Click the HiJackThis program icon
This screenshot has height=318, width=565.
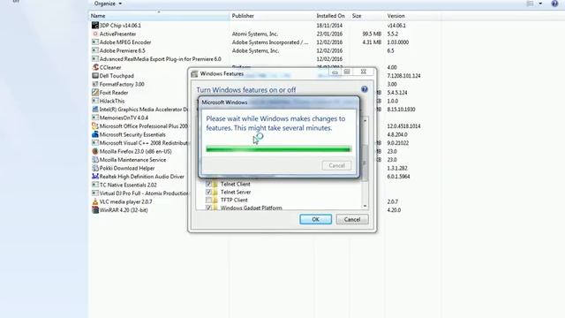point(95,101)
